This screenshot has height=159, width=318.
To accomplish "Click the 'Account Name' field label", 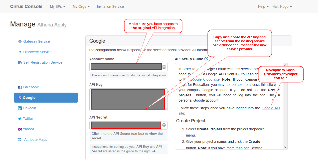I will pyautogui.click(x=102, y=59).
